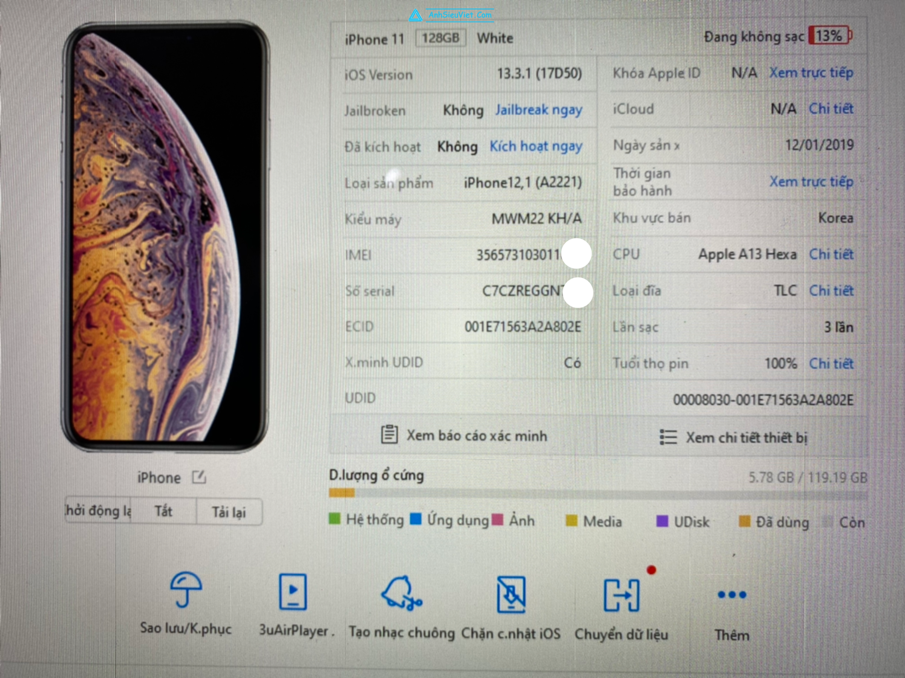905x678 pixels.
Task: Select product type iPhone12,1 (A2221)
Action: 523,182
